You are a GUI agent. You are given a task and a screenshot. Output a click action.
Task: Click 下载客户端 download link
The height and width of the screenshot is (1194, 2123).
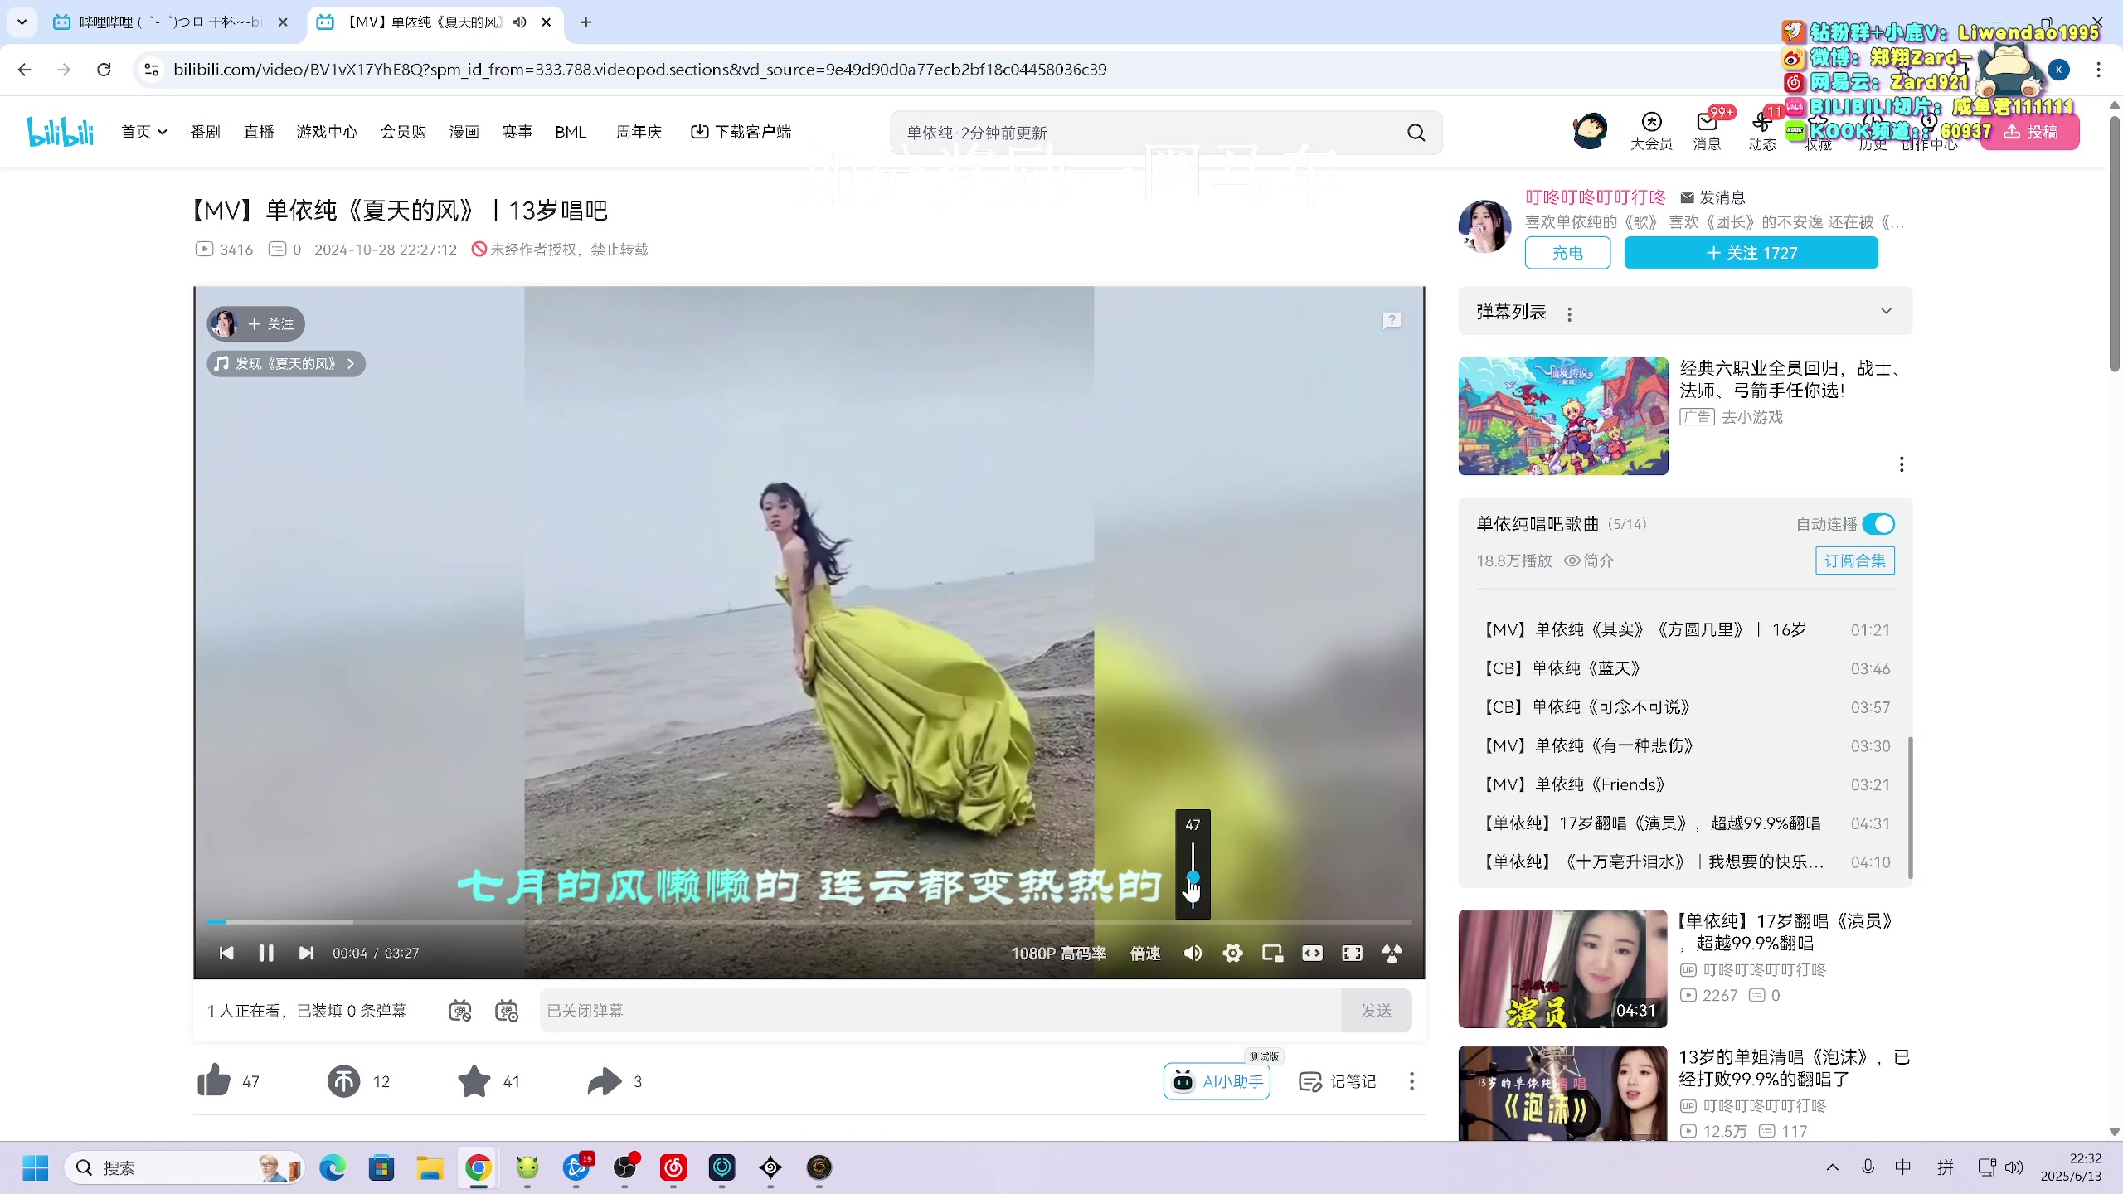point(741,132)
